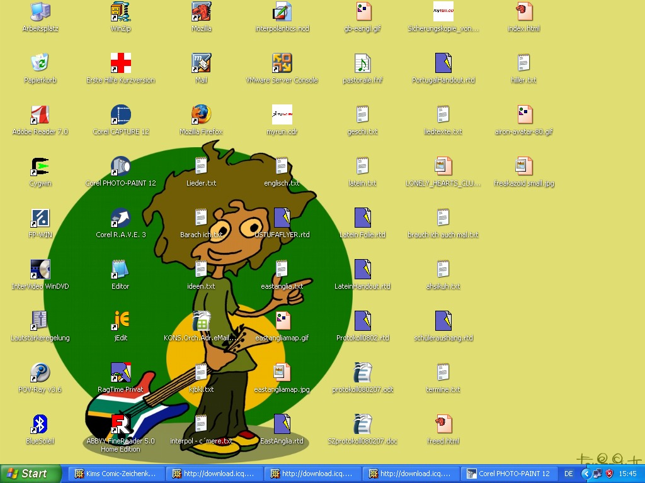Open the Mozilla Firefox desktop icon

tap(201, 115)
